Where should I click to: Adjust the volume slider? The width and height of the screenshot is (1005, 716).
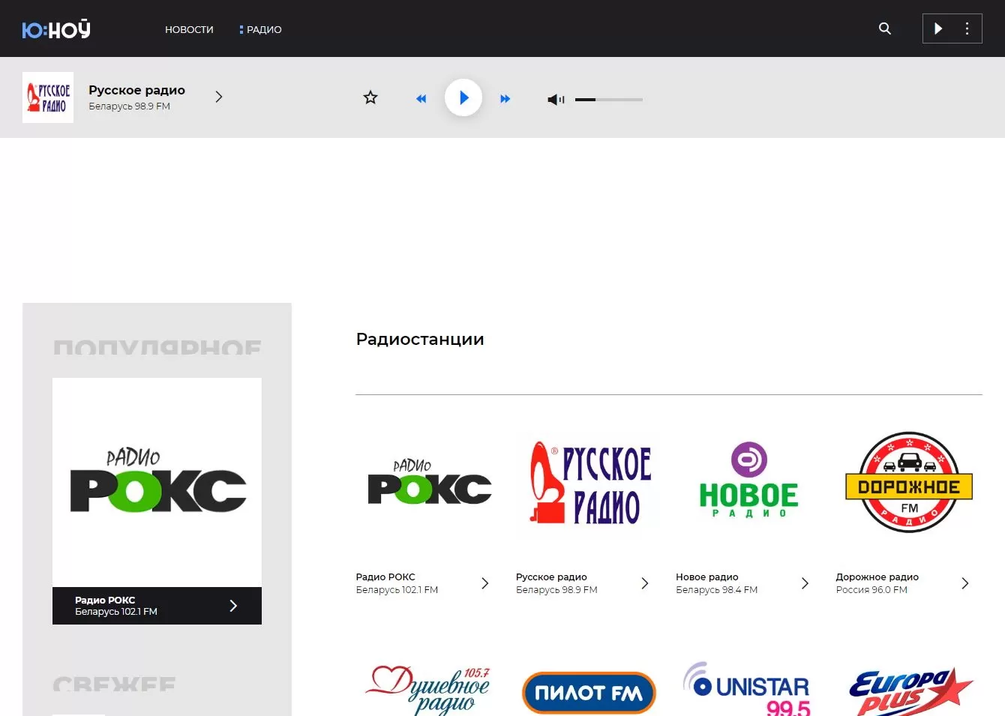tap(609, 99)
